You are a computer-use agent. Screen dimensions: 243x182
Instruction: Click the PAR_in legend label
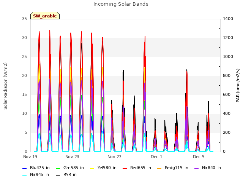coord(70,174)
